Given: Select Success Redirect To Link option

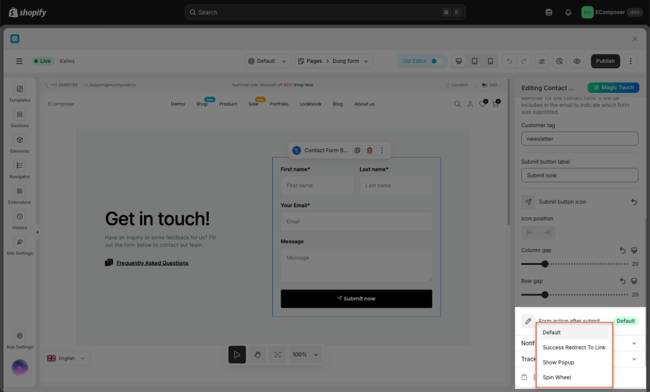Looking at the screenshot, I should [x=574, y=348].
